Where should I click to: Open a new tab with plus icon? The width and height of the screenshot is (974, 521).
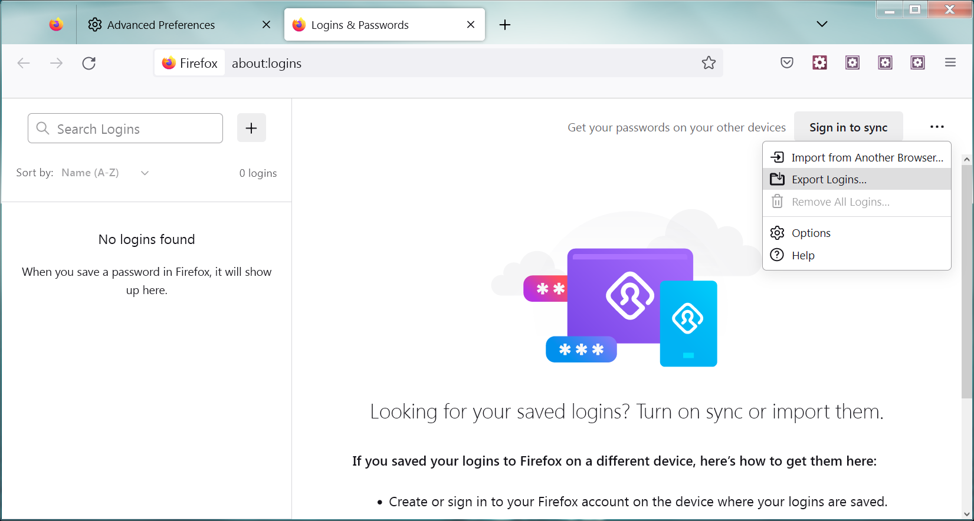coord(505,25)
